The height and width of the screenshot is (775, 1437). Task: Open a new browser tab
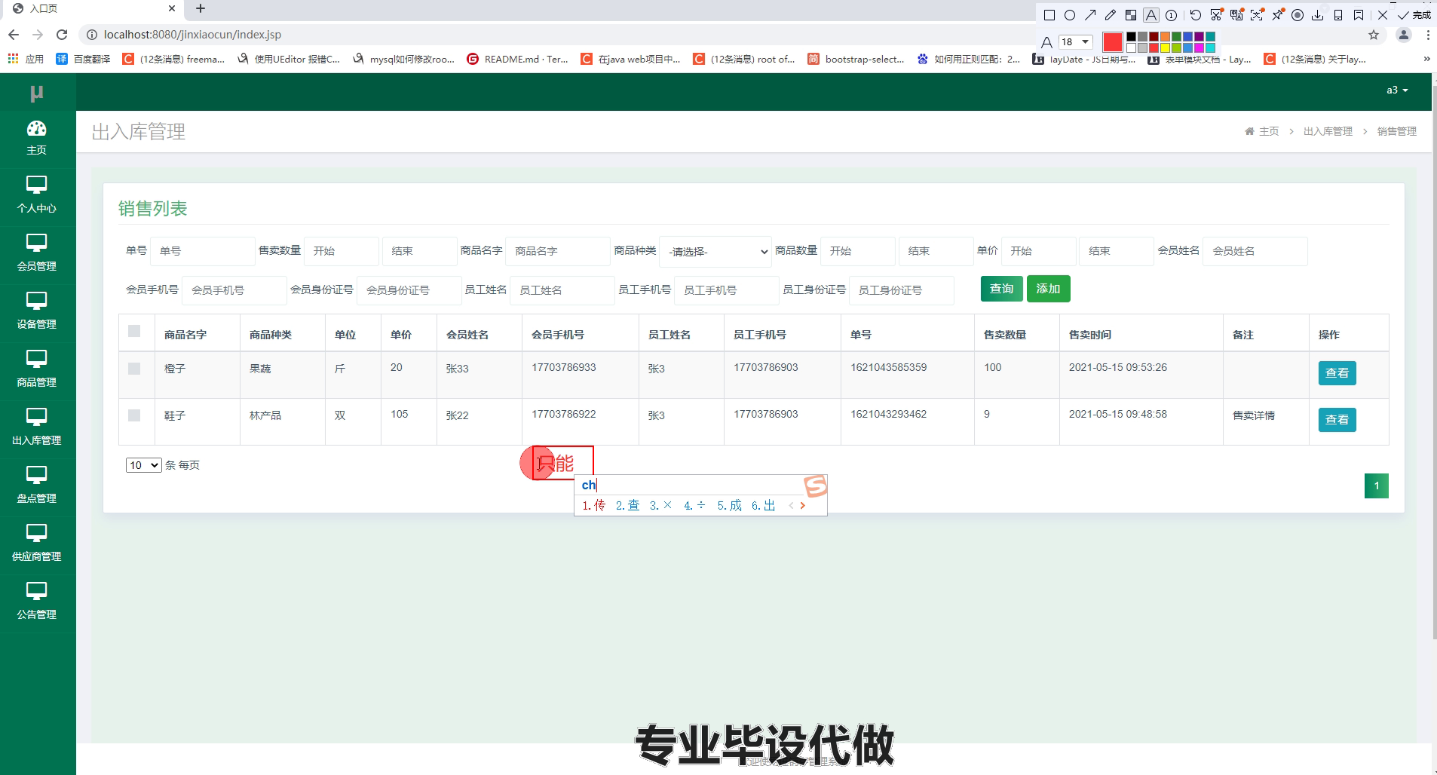click(200, 8)
